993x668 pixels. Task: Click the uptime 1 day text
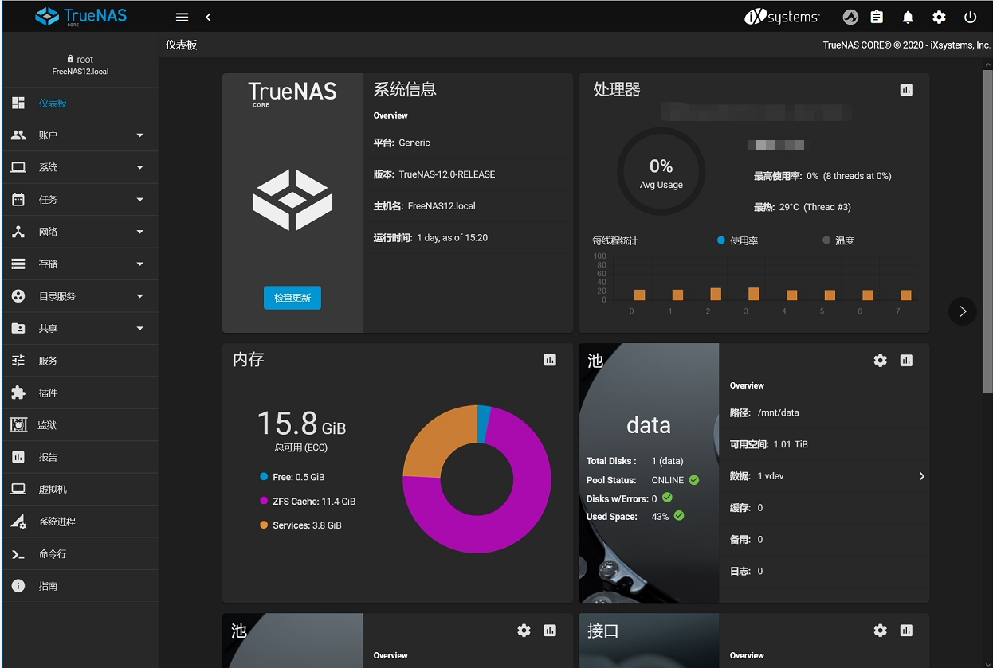453,238
